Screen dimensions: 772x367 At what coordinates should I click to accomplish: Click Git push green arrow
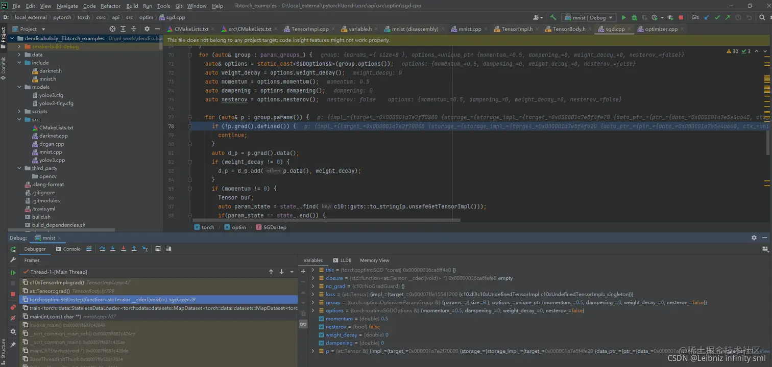[728, 17]
